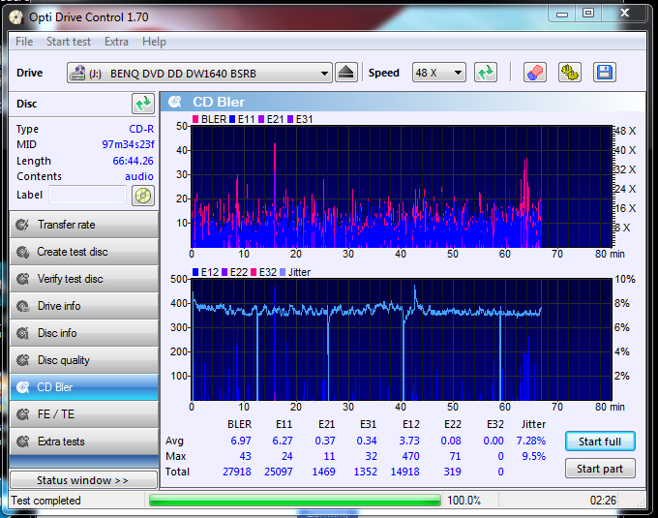Click the Contents value audio
Image resolution: width=658 pixels, height=518 pixels.
click(139, 176)
